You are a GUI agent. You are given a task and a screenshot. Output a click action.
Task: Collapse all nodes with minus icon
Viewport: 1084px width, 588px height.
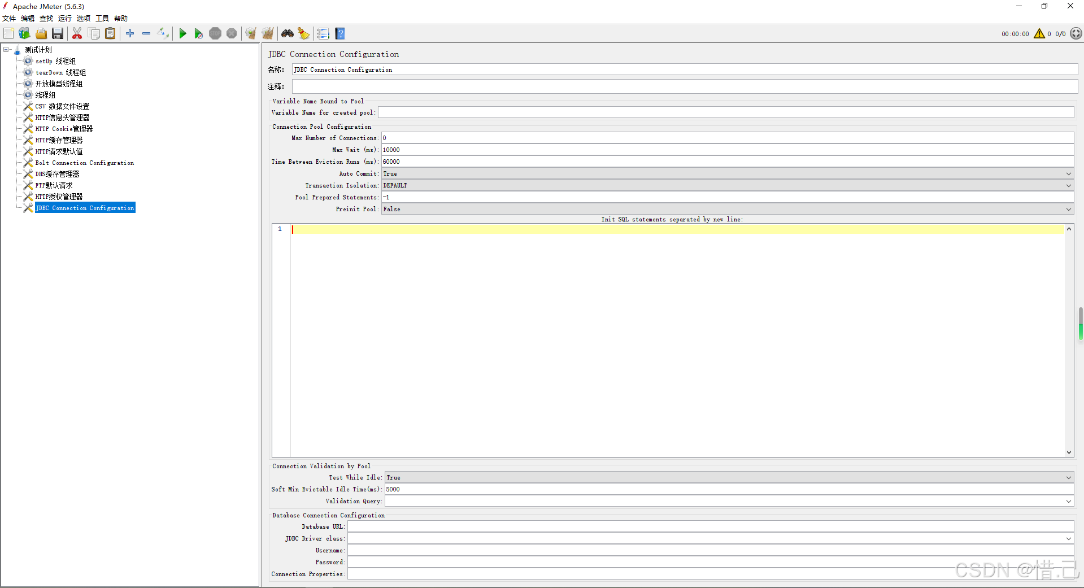point(146,34)
